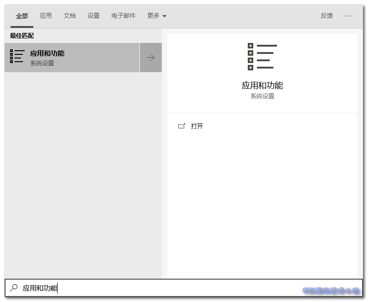This screenshot has width=368, height=302.
Task: Click the open-in-window icon beside 打开
Action: coord(181,126)
